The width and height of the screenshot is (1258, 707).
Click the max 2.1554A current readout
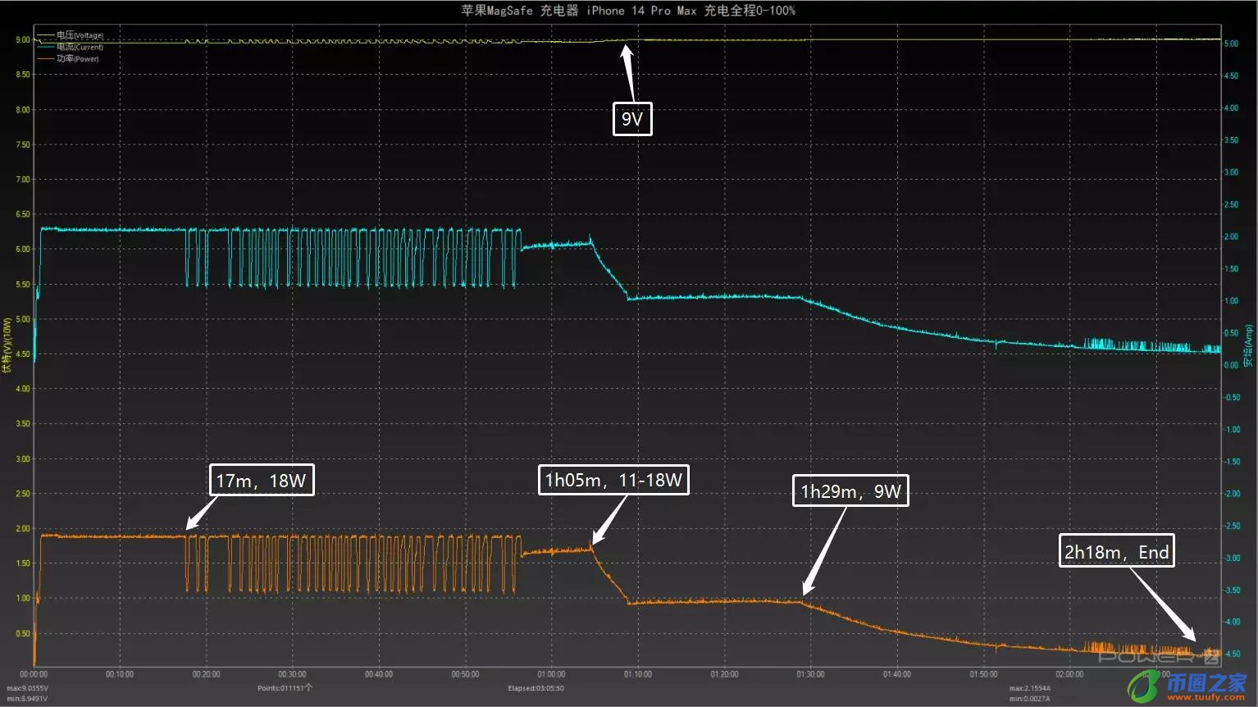click(1030, 688)
